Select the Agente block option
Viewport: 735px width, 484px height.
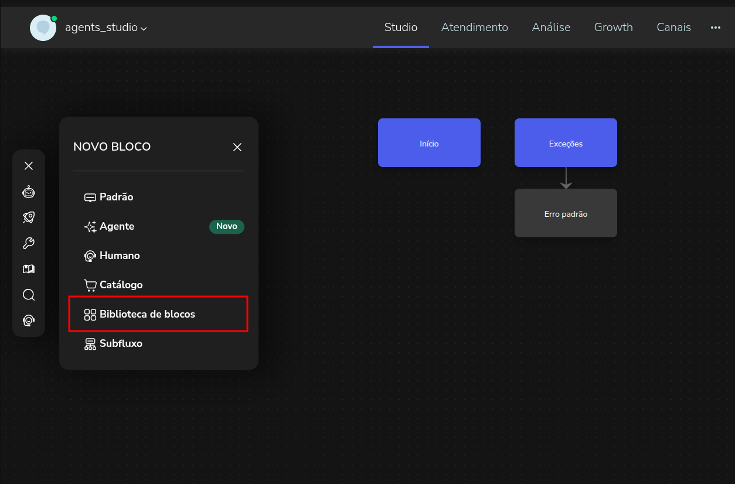(x=117, y=226)
